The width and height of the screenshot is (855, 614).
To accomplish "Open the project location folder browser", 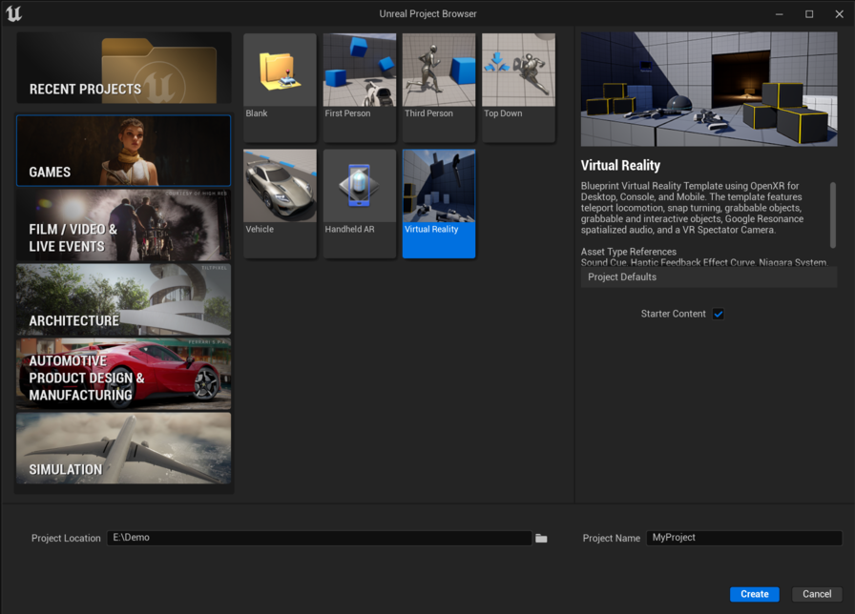I will coord(541,538).
